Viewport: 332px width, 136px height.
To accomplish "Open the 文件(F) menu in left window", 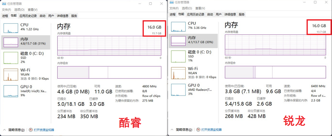I will coord(6,10).
